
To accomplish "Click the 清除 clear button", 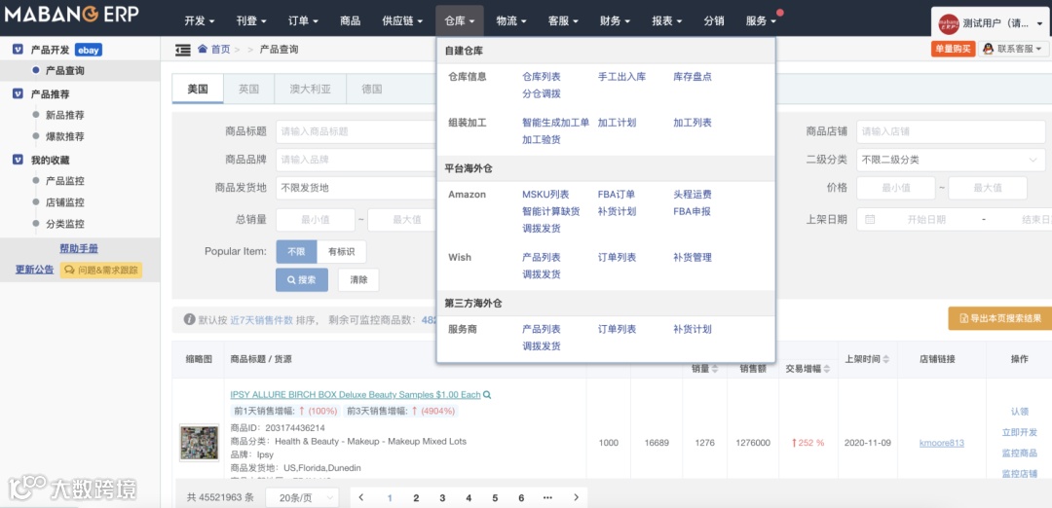I will 358,280.
